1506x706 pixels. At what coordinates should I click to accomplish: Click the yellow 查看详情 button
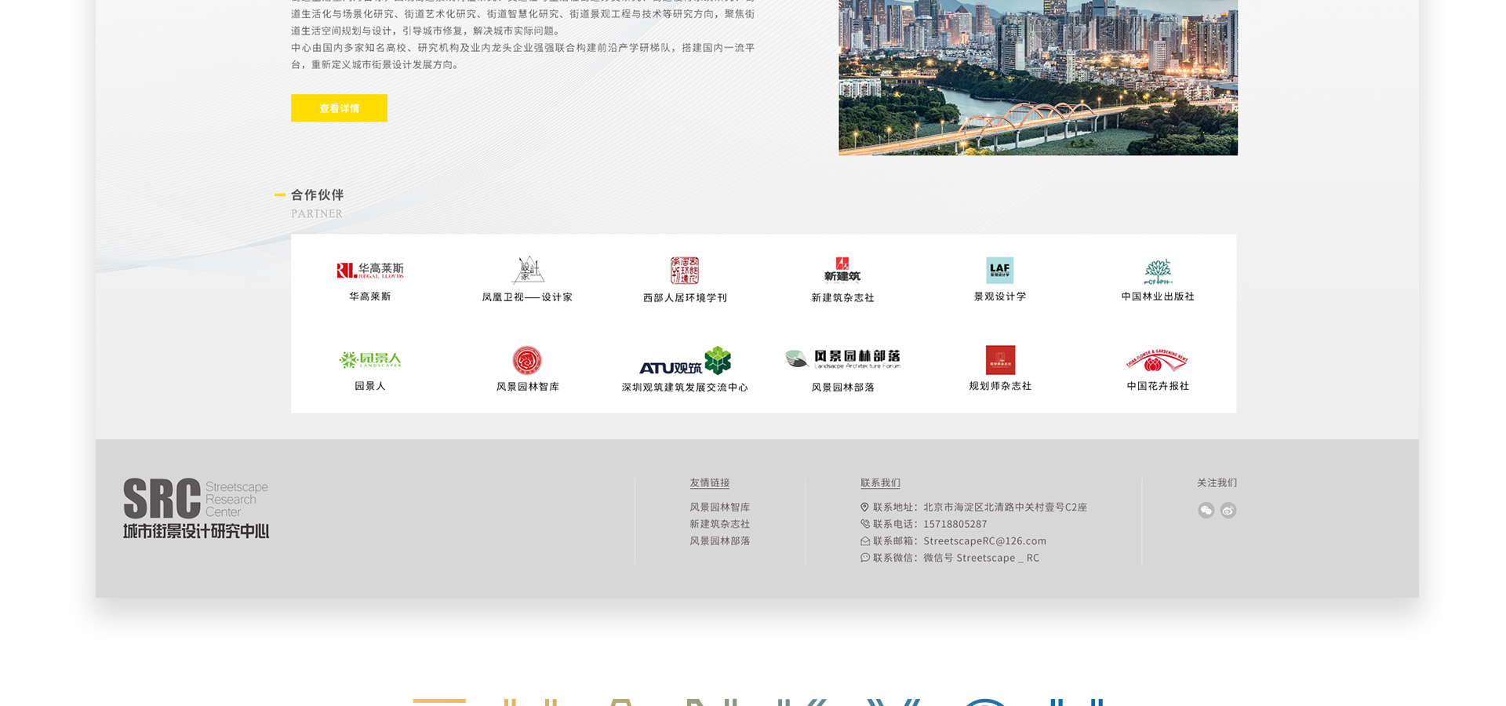click(339, 108)
